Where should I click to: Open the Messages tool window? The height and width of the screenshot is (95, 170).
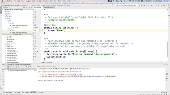pos(26,92)
